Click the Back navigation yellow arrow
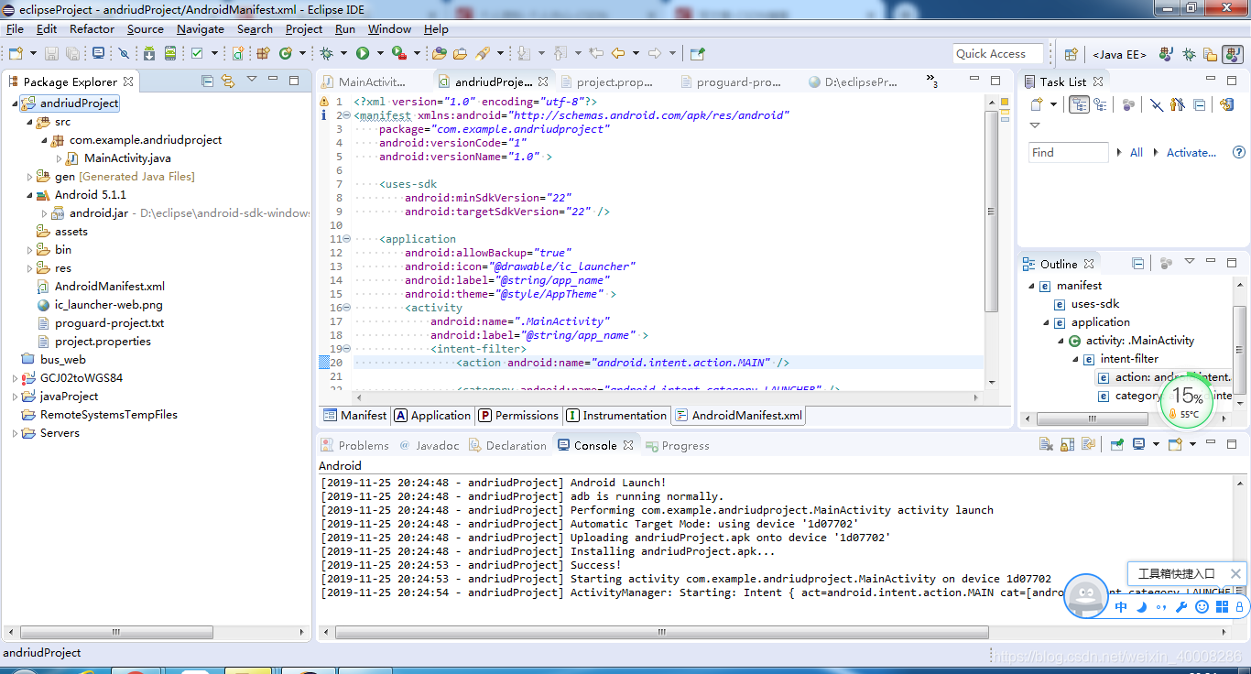 [619, 54]
